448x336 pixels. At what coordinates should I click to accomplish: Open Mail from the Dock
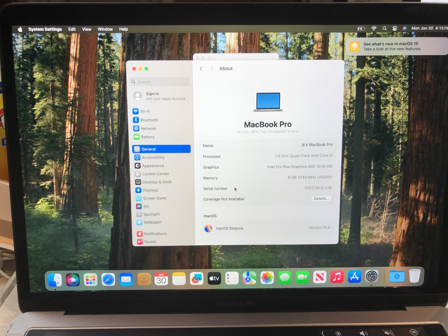tap(126, 279)
